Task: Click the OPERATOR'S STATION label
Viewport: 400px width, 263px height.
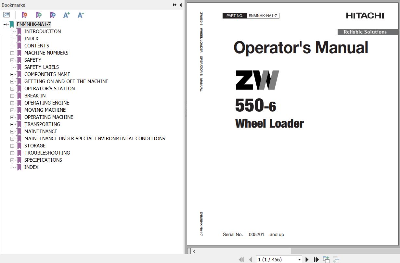Action: [49, 89]
